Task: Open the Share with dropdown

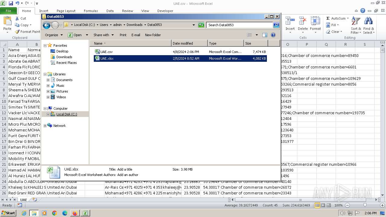Action: click(x=103, y=35)
